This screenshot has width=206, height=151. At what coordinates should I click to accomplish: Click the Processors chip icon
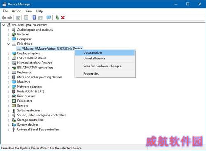(x=14, y=101)
